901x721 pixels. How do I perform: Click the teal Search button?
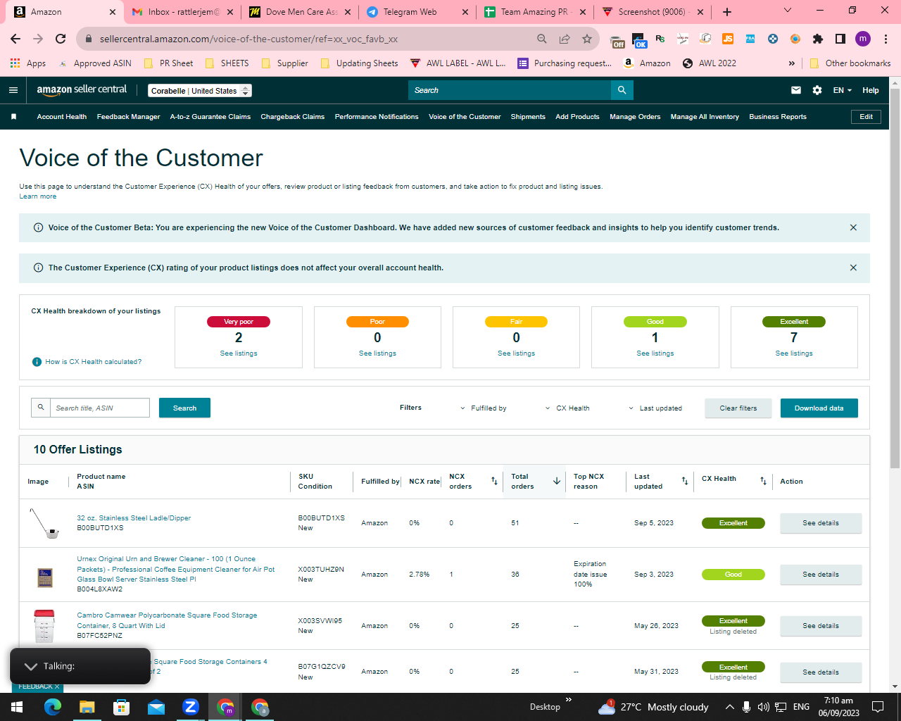184,408
